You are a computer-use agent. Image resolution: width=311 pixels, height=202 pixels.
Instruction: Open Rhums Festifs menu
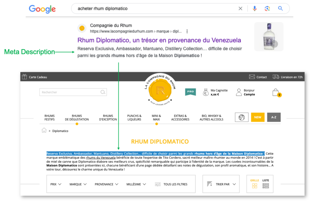click(50, 118)
